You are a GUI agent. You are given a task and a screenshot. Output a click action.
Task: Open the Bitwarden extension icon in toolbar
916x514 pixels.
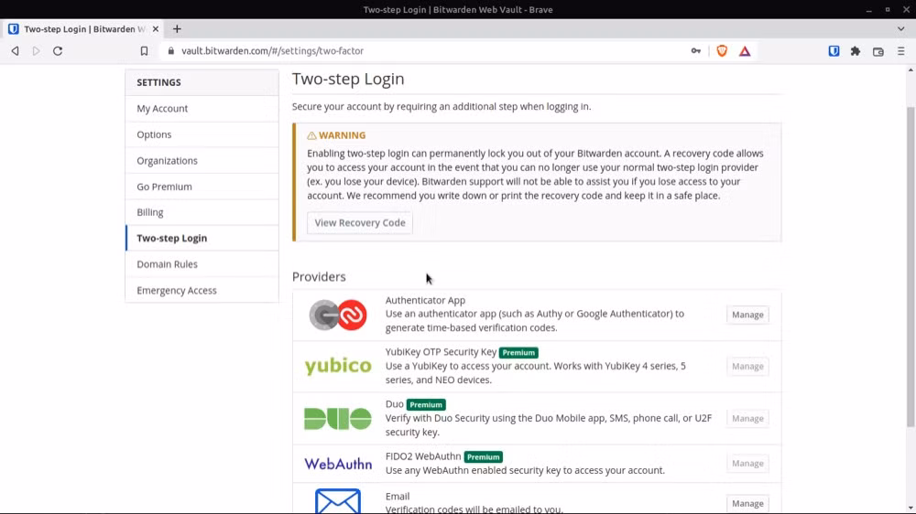pos(834,51)
